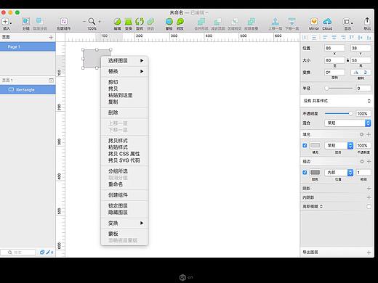Screen dimensions: 378x283
Task: Click the Move Backward (下移一层) toolbar icon
Action: pyautogui.click(x=291, y=22)
